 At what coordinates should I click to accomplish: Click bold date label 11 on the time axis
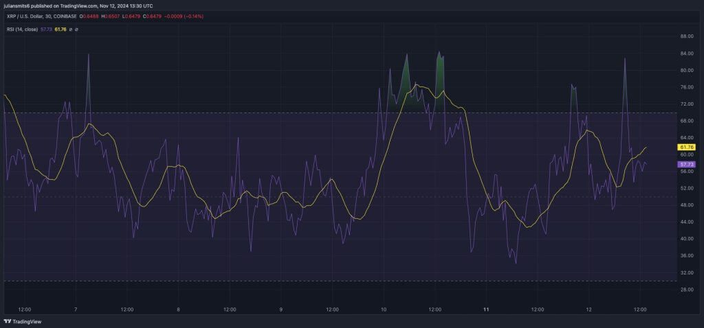486,309
